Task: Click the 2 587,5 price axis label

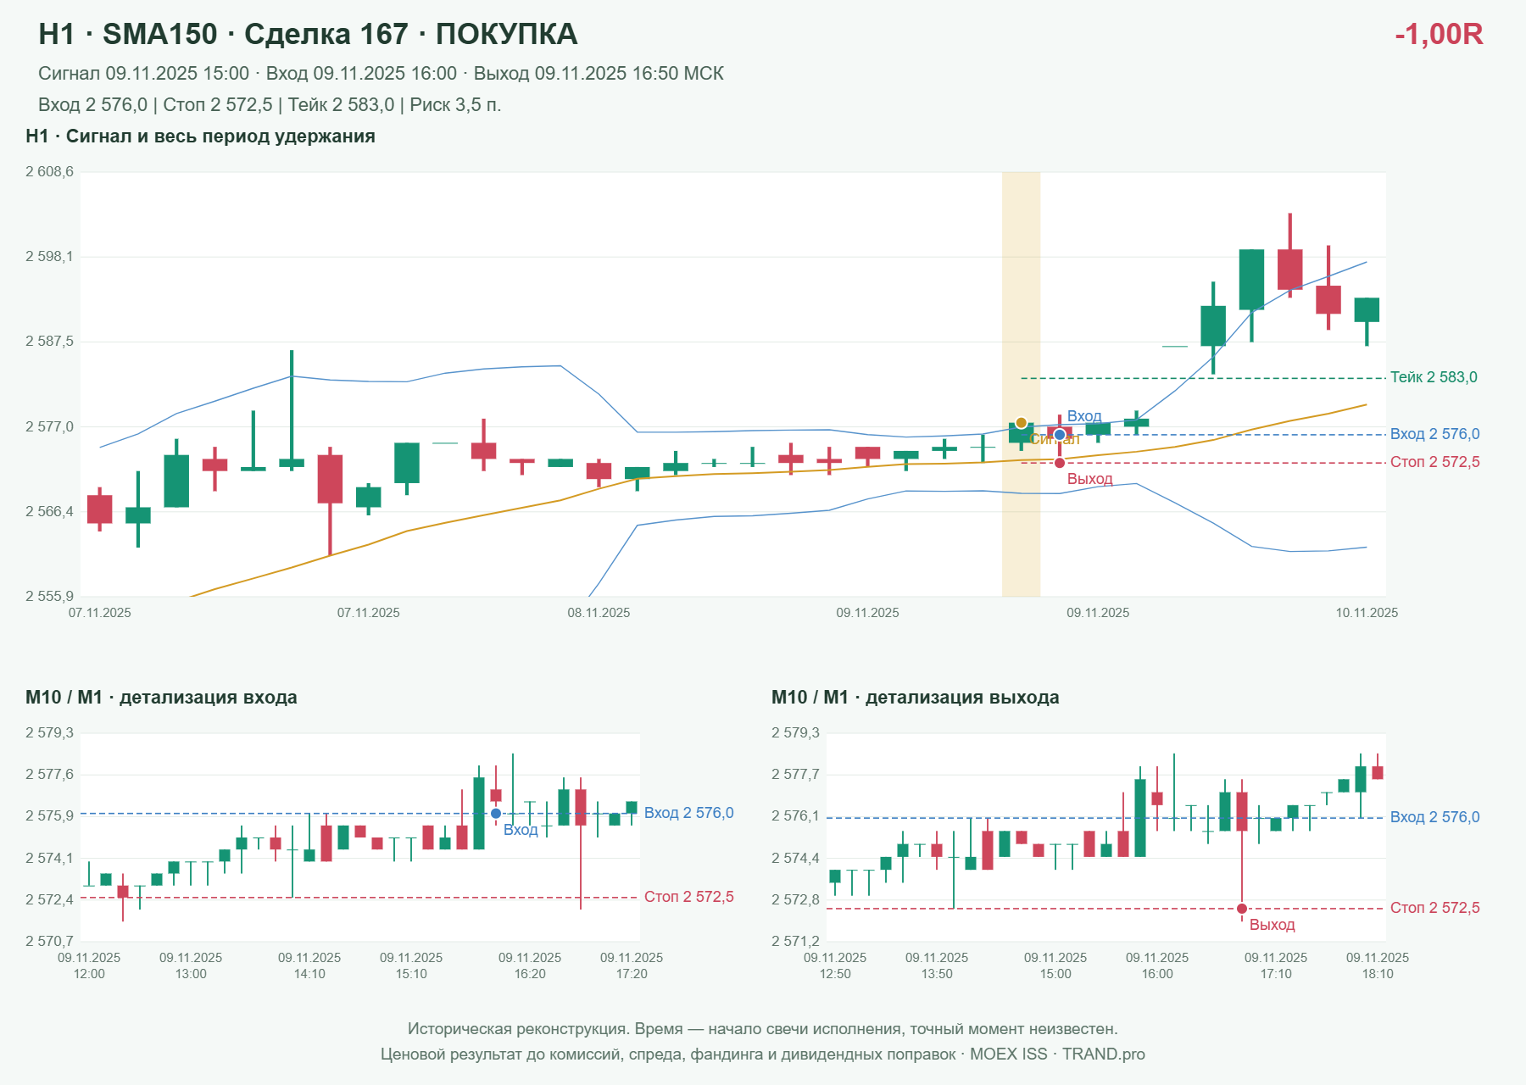Action: [x=49, y=342]
